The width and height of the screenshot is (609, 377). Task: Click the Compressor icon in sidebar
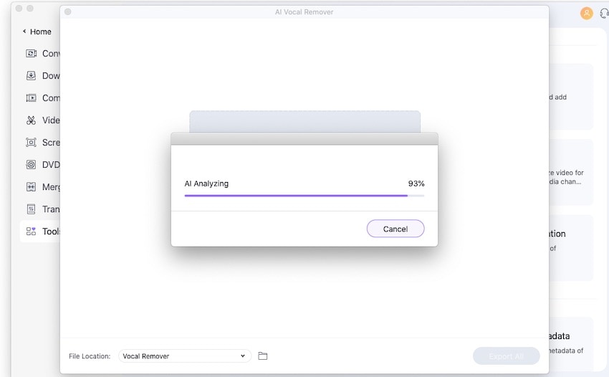(31, 97)
